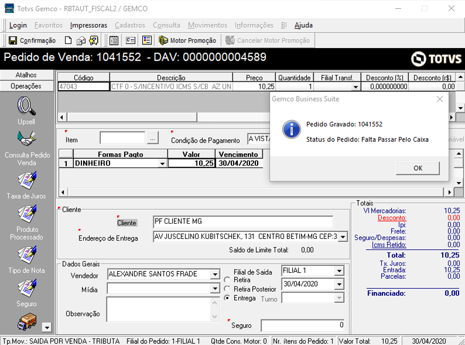Click the help question mark toolbar icon

(94, 40)
